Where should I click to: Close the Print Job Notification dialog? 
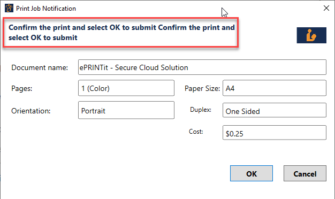pyautogui.click(x=326, y=8)
